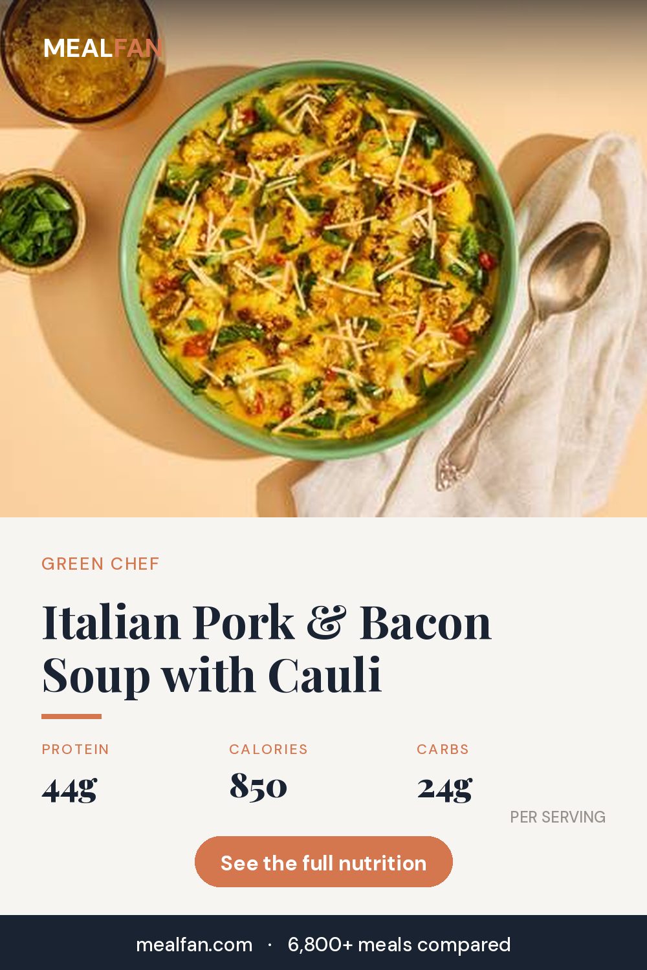
Task: Select the CALORIES label
Action: coord(269,749)
